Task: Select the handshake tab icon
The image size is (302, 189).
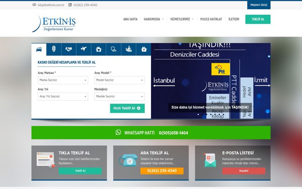Action: coord(69,50)
